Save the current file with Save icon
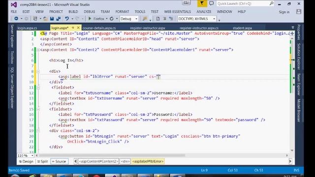 click(52, 19)
